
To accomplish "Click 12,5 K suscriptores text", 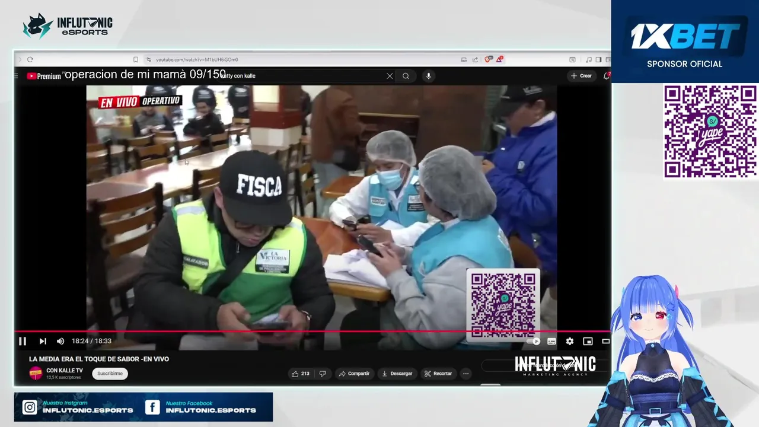I will coord(63,377).
